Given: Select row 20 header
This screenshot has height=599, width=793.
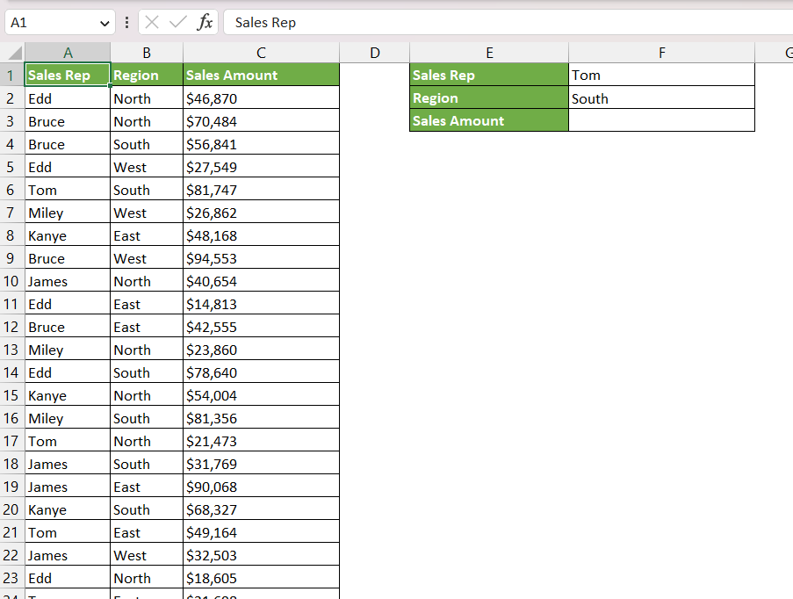Looking at the screenshot, I should point(11,509).
